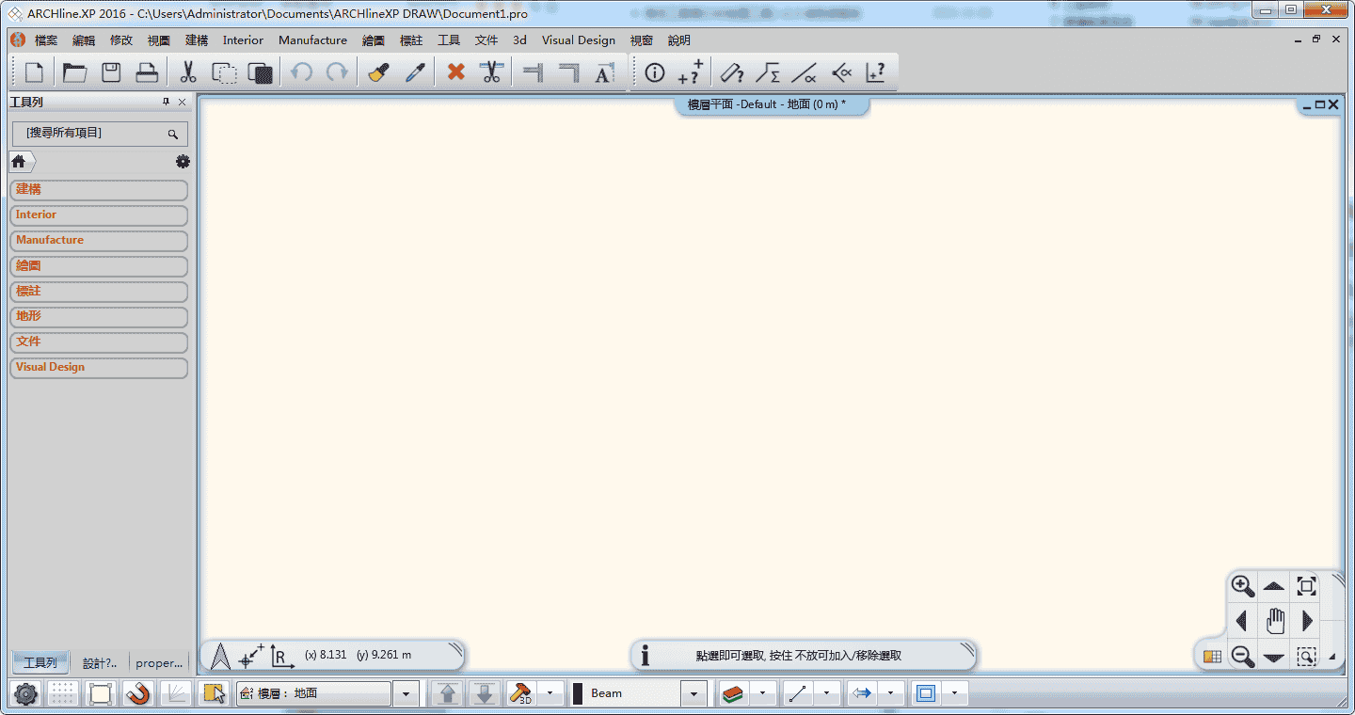The image size is (1355, 715).
Task: Switch to the proper... tab
Action: pos(159,662)
